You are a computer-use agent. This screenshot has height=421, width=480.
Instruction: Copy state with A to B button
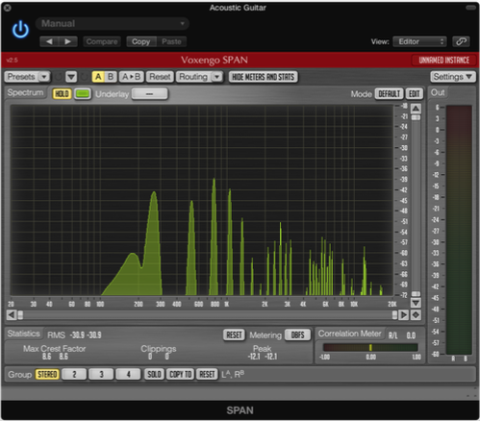coord(132,77)
